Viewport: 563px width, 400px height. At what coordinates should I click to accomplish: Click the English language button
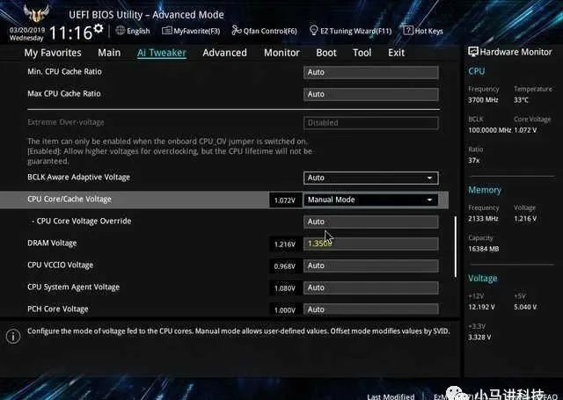pos(138,32)
